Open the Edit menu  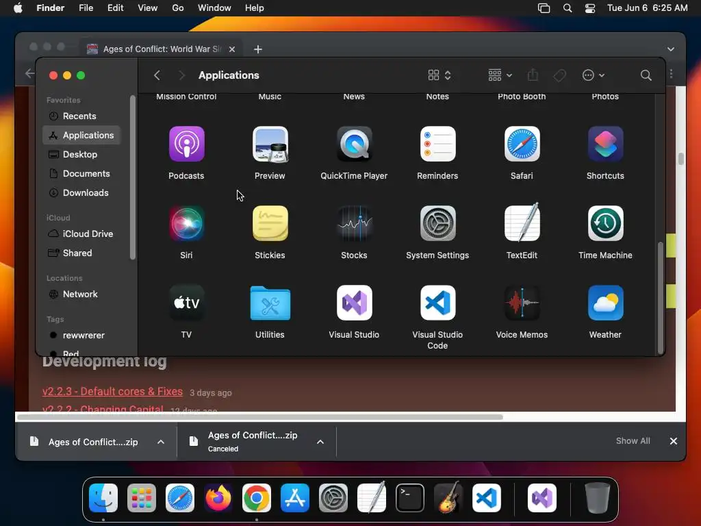tap(115, 8)
